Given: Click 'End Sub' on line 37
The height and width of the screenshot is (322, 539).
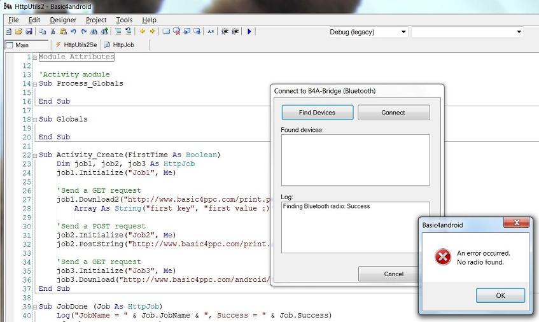Looking at the screenshot, I should click(x=54, y=289).
